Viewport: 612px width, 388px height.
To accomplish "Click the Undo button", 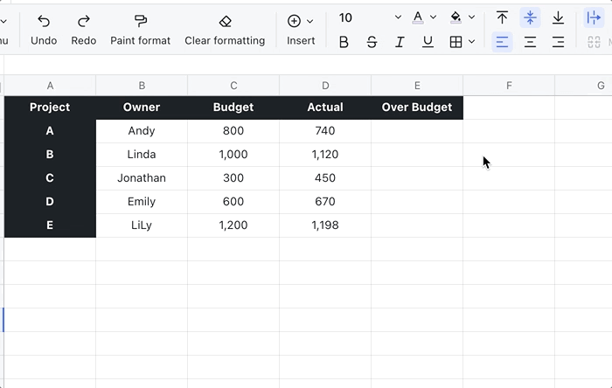I will [x=44, y=29].
